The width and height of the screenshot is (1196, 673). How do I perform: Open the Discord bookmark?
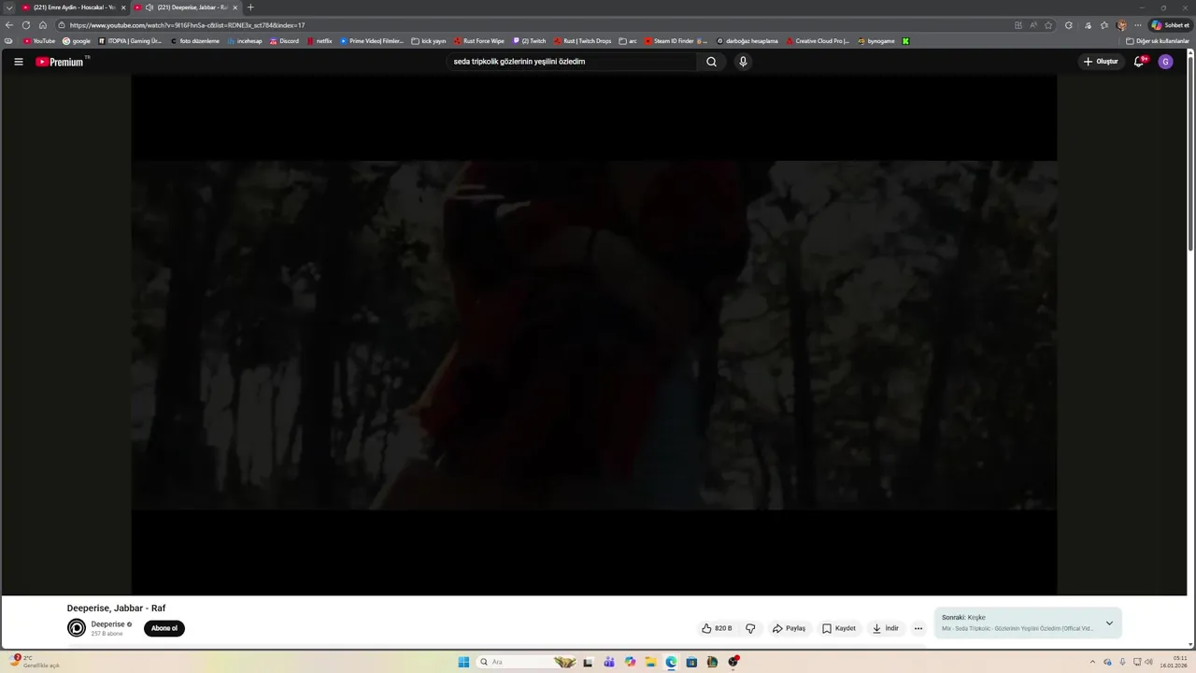284,41
